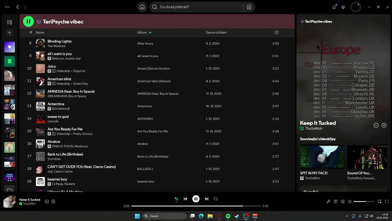The height and width of the screenshot is (221, 392).
Task: Click the minus icon beside the bottom-bar track title
Action: pyautogui.click(x=47, y=201)
